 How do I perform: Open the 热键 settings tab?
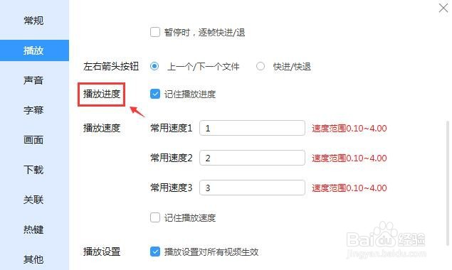33,229
